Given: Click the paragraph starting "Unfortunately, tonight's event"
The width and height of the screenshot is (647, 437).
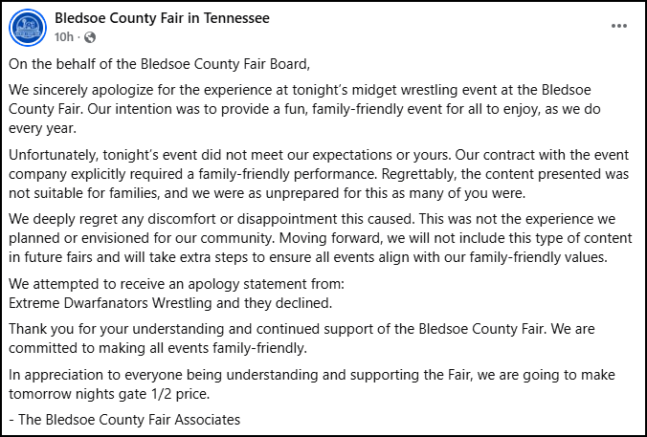Looking at the screenshot, I should [x=319, y=174].
